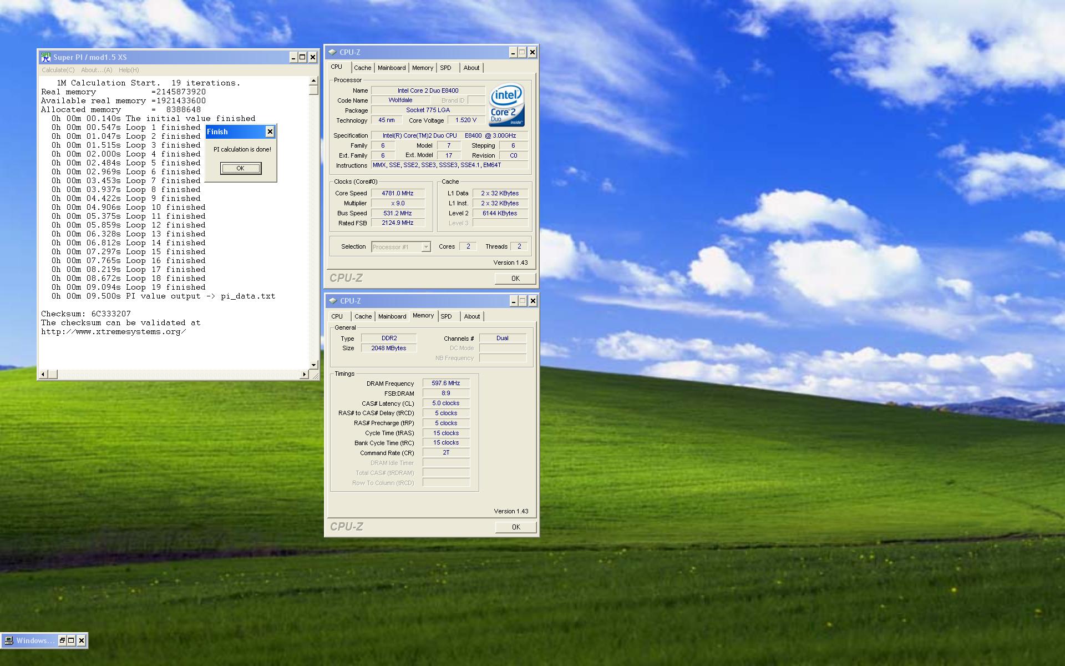Screen dimensions: 1065x666
Task: Click the Instructions field listing MMX, SSE
Action: [x=449, y=165]
